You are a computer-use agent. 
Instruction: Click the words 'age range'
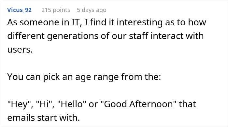pos(97,77)
